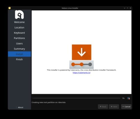
Task: Toggle the install log view icon
Action: point(129,98)
